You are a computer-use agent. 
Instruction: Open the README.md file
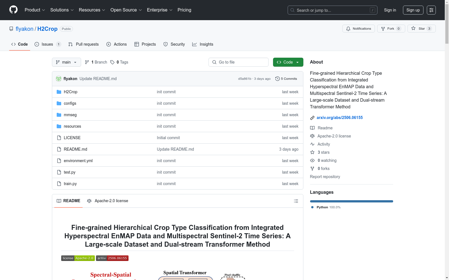click(x=75, y=149)
